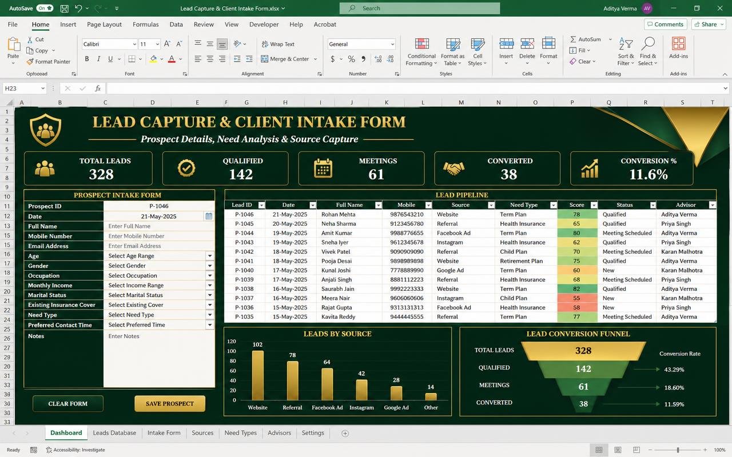732x457 pixels.
Task: Open Accessibility: Investigate in status bar
Action: click(75, 450)
